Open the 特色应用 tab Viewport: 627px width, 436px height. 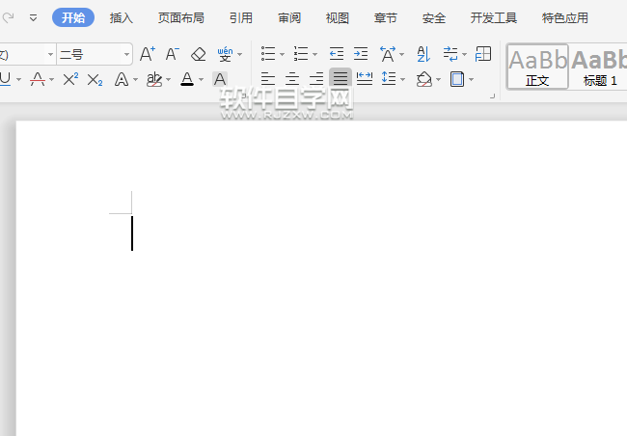point(565,18)
